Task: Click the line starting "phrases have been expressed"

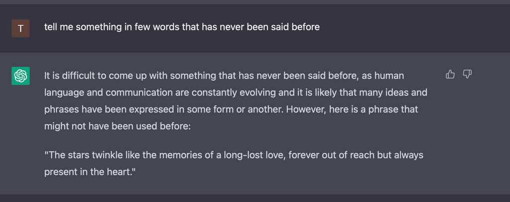Action: [231, 109]
